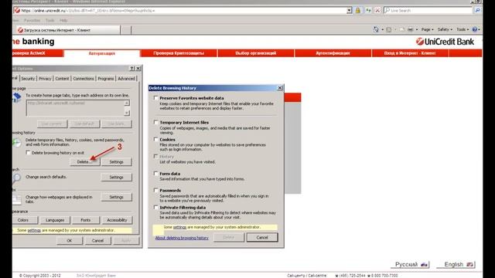The width and height of the screenshot is (495, 278).
Task: Click the security lock icon in address bar
Action: pyautogui.click(x=357, y=10)
